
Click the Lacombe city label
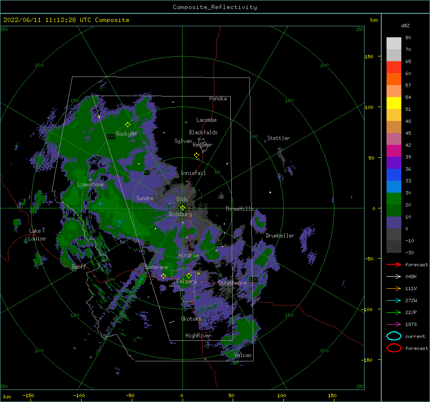coord(206,120)
